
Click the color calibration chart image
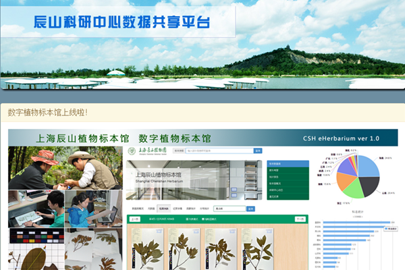(36, 236)
